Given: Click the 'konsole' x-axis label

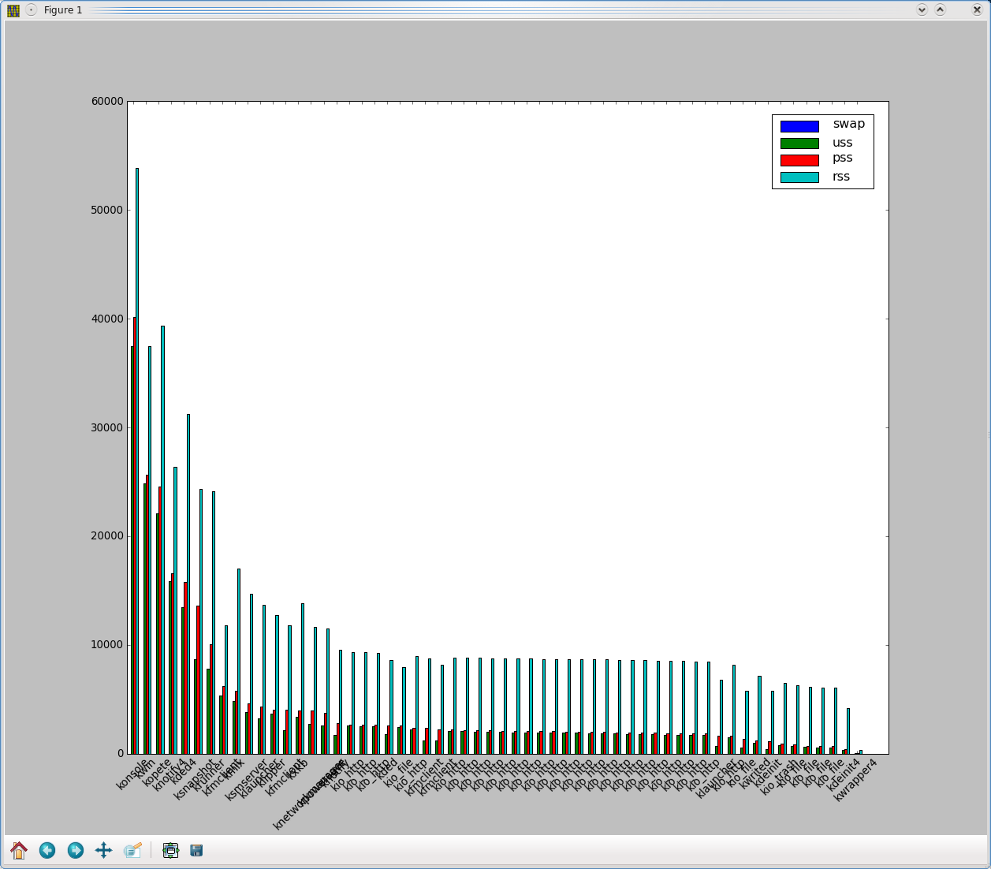Looking at the screenshot, I should click(132, 774).
